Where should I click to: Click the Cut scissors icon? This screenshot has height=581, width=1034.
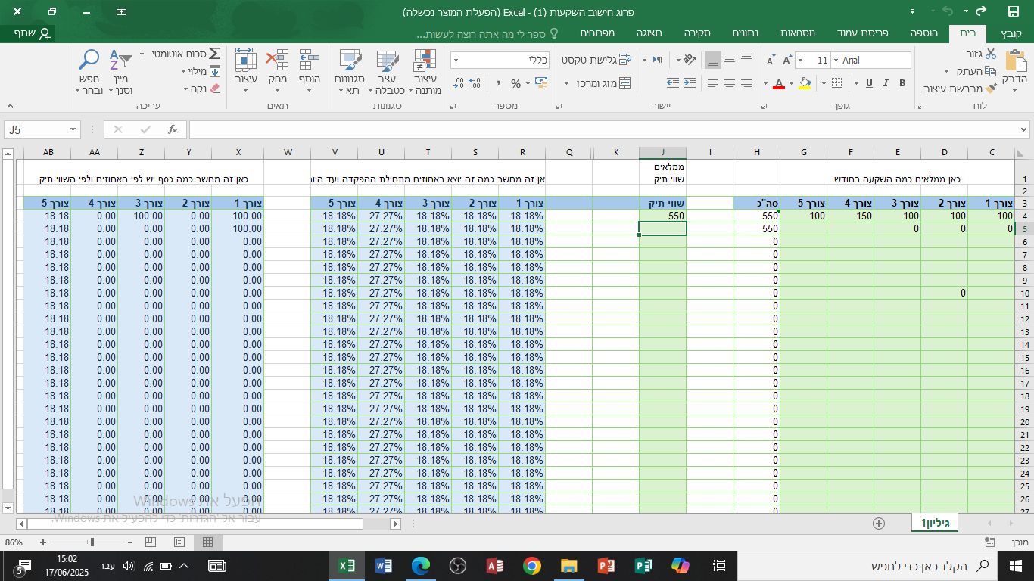coord(991,54)
